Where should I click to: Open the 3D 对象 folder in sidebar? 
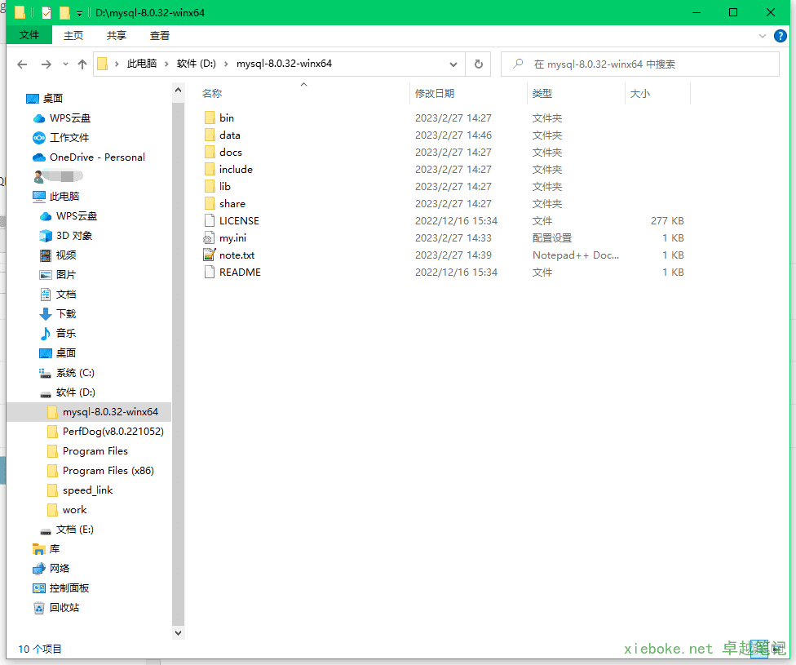pos(73,236)
